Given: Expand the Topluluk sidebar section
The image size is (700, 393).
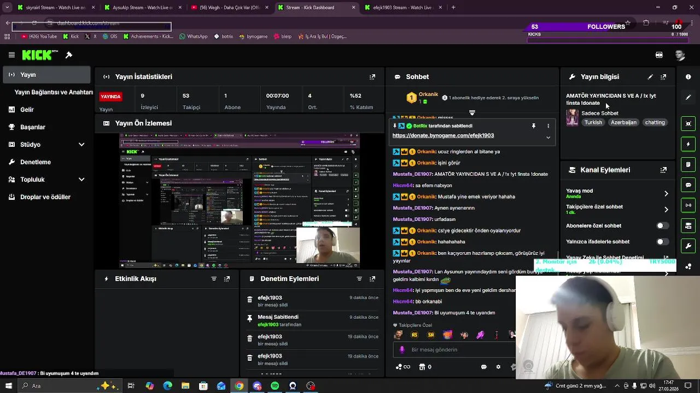Looking at the screenshot, I should point(81,180).
